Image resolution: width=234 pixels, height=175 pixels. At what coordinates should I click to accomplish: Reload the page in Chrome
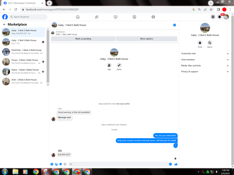[x=16, y=9]
